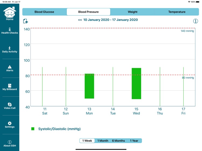Click the Wi-Fi status icon
Screen dimensions: 202x151
pyautogui.click(x=189, y=2)
